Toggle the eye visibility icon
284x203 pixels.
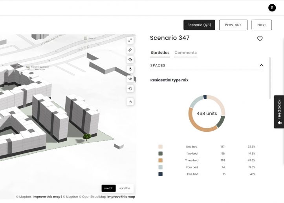click(x=130, y=79)
